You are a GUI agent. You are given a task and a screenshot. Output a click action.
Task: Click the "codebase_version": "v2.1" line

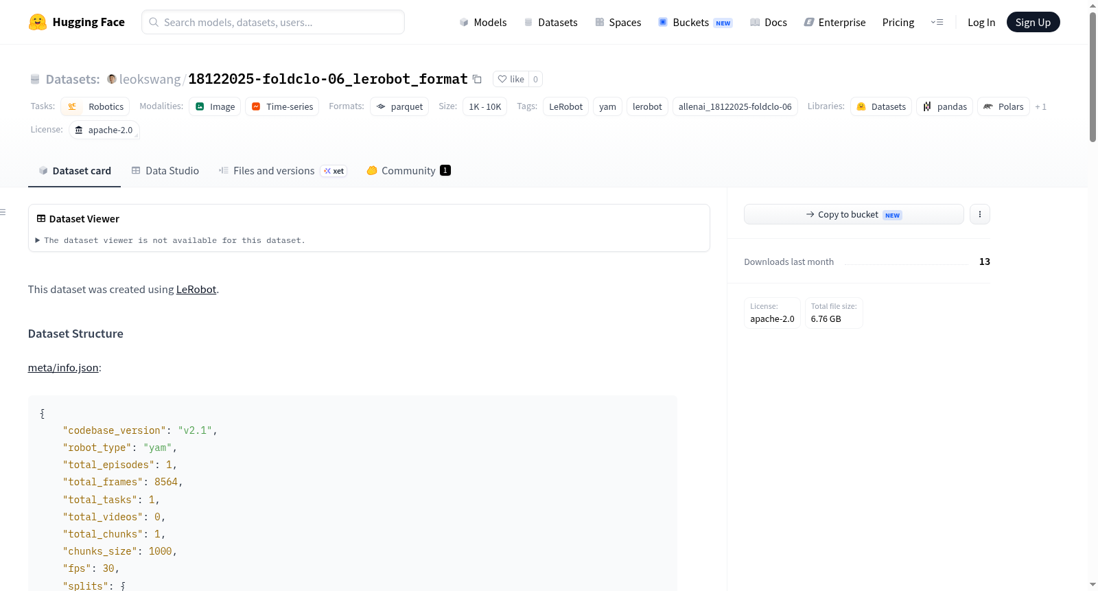click(x=140, y=430)
